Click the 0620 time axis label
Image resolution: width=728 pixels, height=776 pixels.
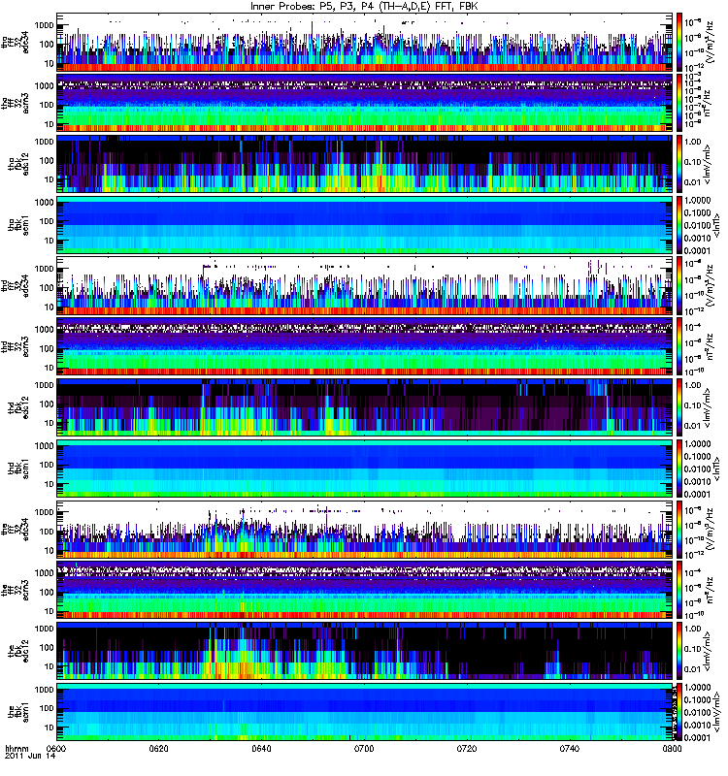pyautogui.click(x=158, y=749)
